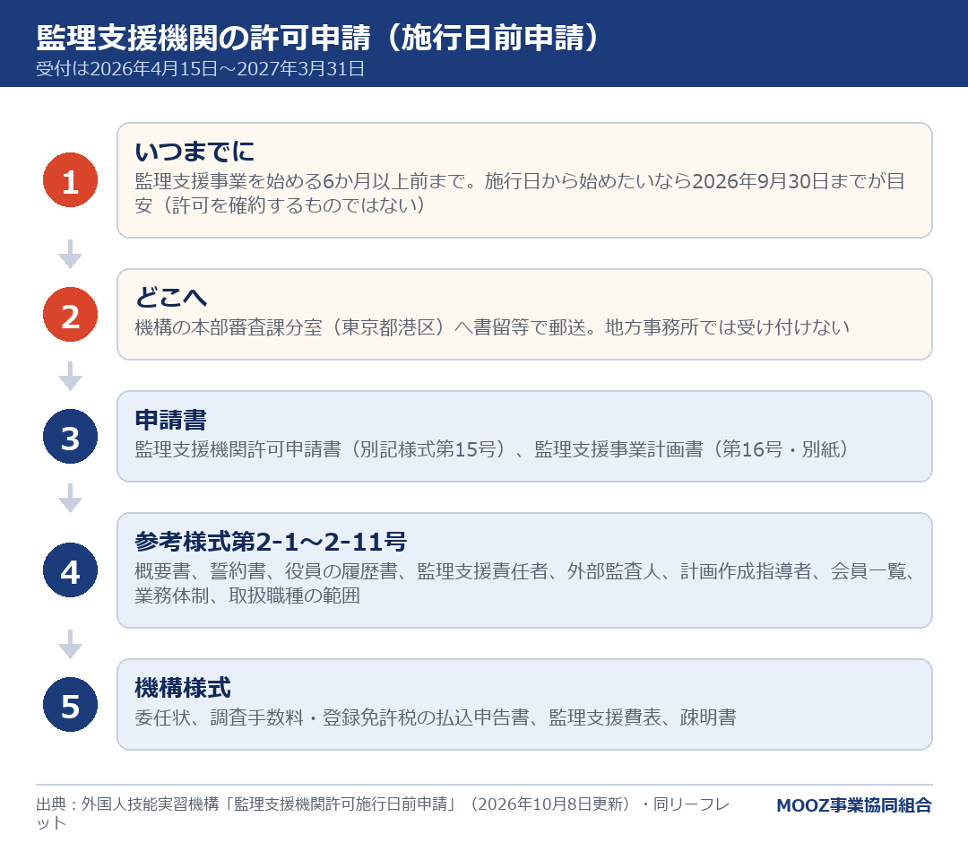Select the heading いつまでに

tap(194, 152)
